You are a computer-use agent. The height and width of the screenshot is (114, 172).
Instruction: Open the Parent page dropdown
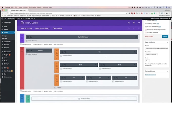click(x=157, y=49)
